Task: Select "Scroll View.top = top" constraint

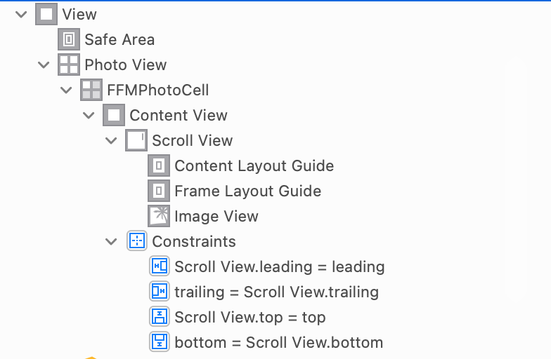Action: (x=250, y=317)
